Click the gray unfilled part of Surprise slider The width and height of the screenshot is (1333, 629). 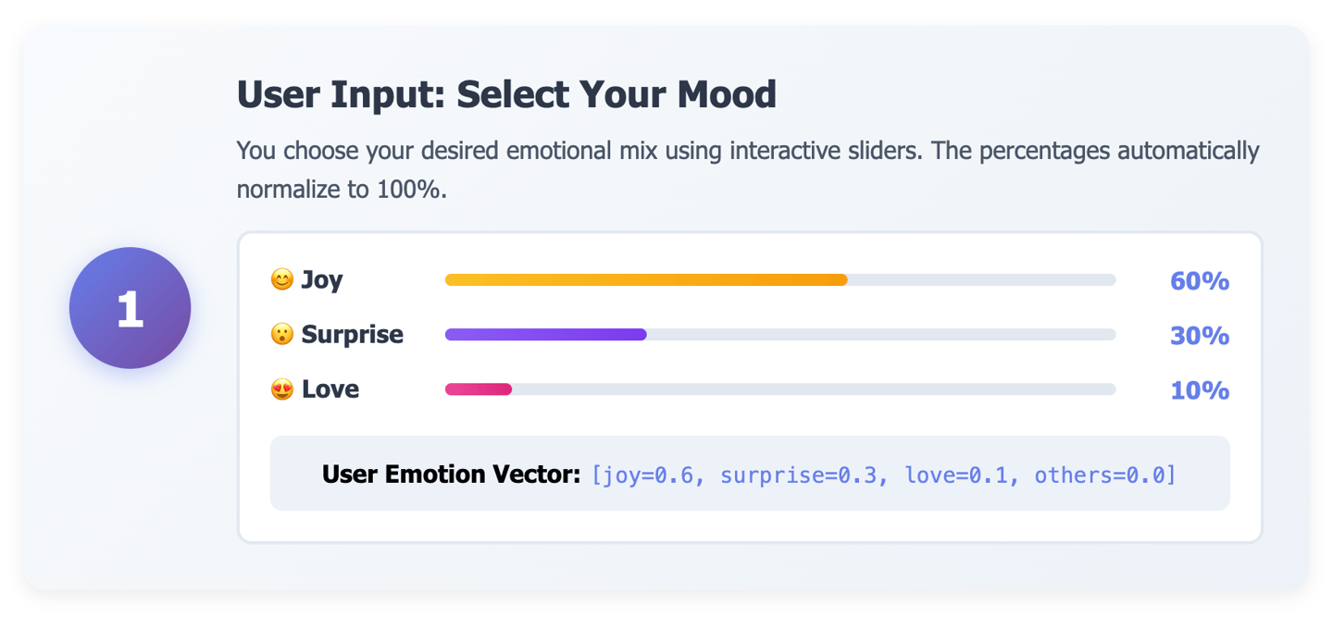pyautogui.click(x=879, y=335)
